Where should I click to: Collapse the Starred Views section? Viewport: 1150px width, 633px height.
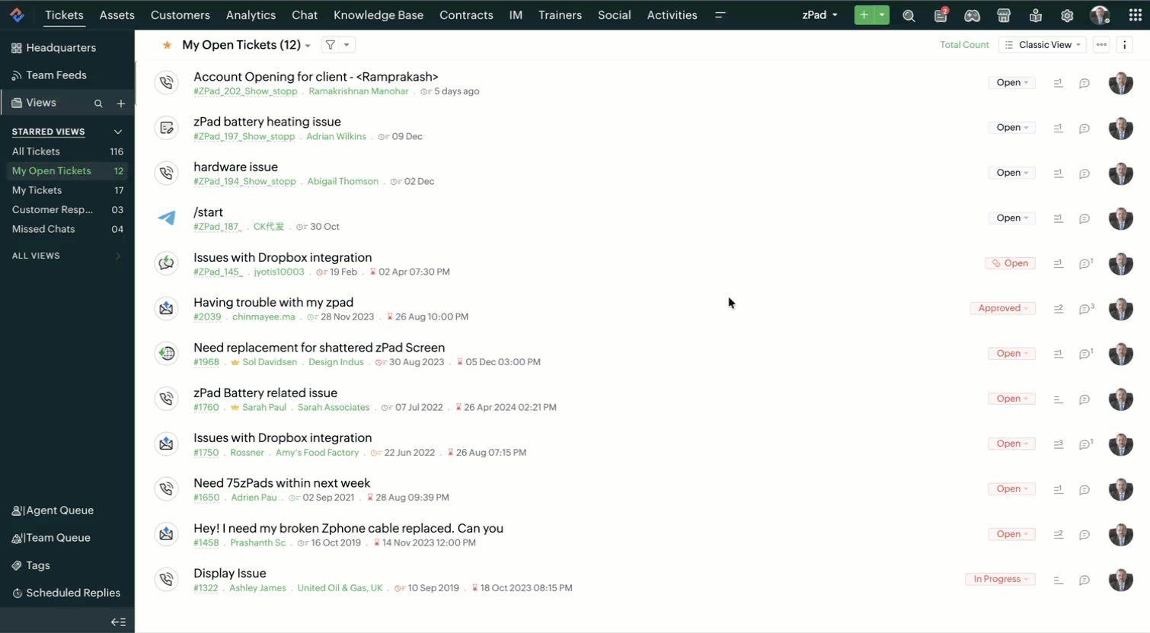tap(117, 132)
